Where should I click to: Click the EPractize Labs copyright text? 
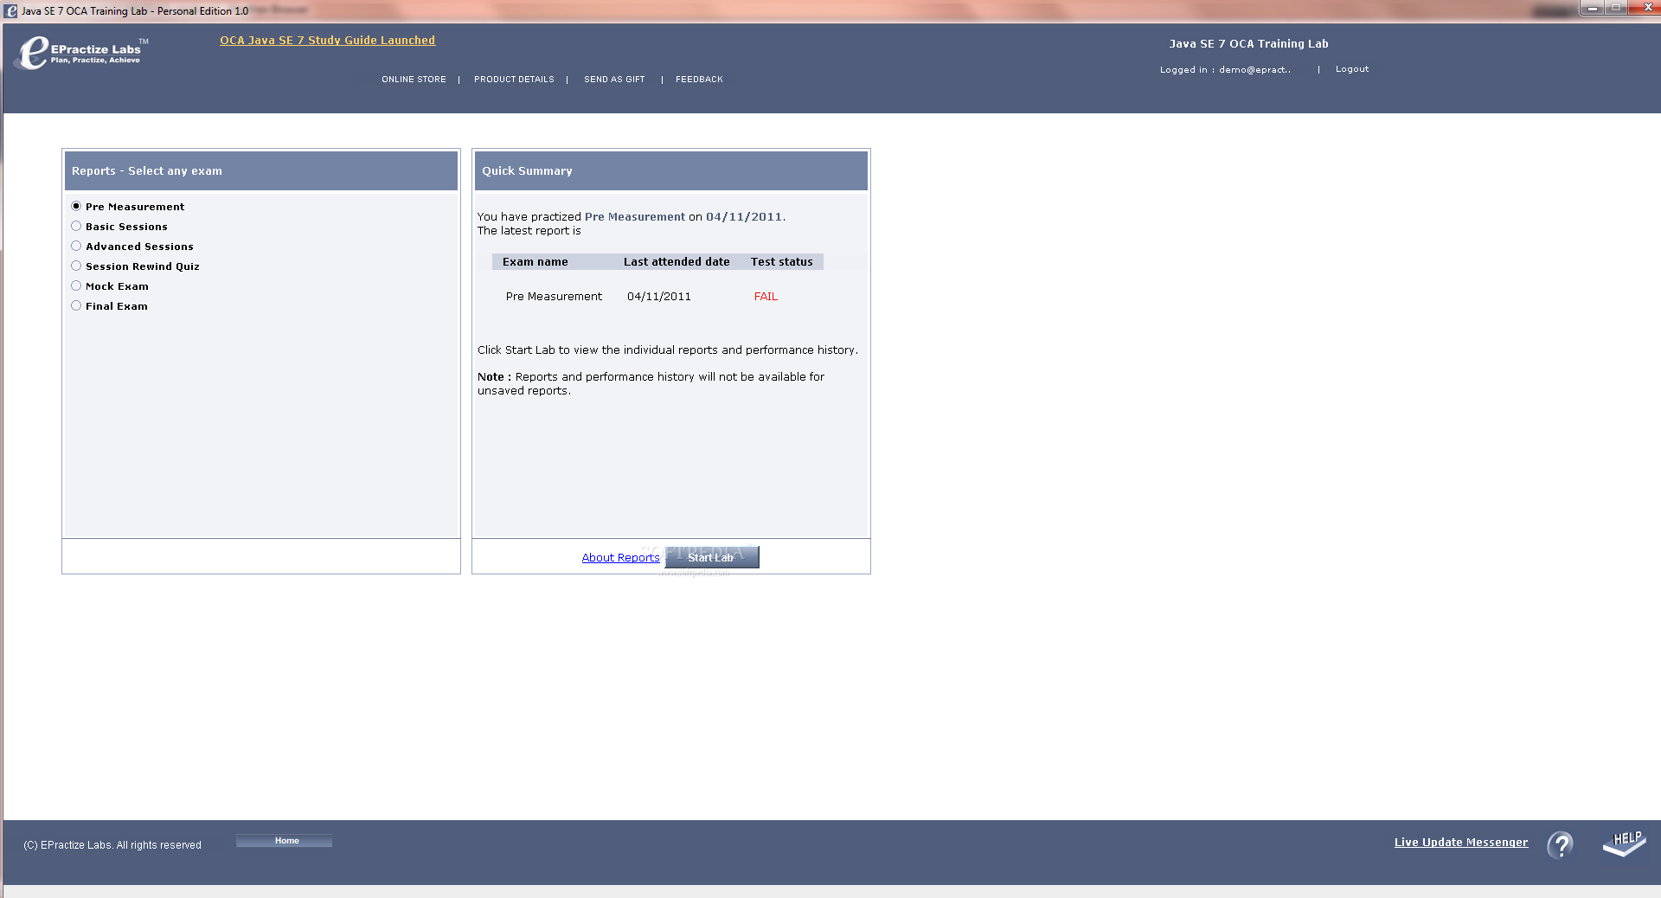112,845
